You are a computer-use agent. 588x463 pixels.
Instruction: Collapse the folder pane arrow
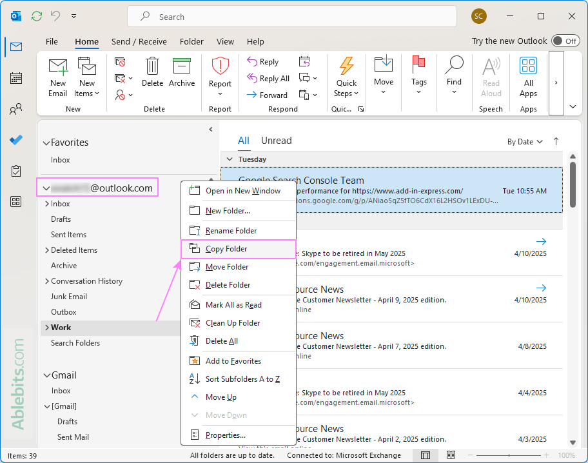211,130
